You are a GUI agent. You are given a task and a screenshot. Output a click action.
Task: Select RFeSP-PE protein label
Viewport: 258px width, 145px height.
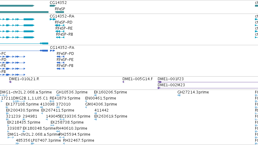pos(65,60)
